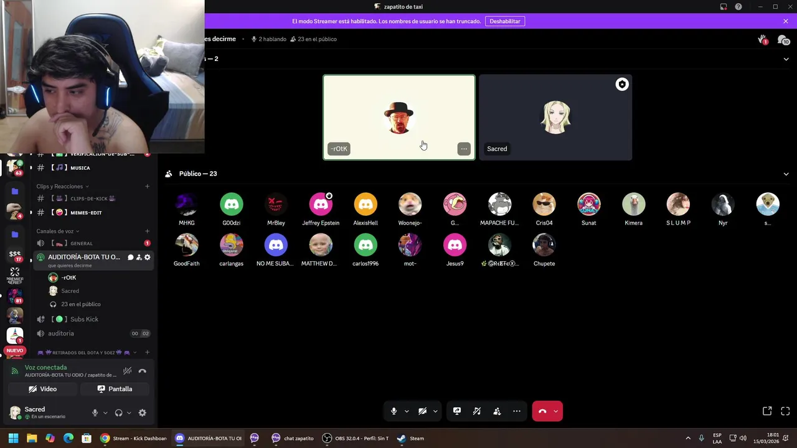
Task: Add a channel to Clips y Reacciones
Action: pos(147,186)
